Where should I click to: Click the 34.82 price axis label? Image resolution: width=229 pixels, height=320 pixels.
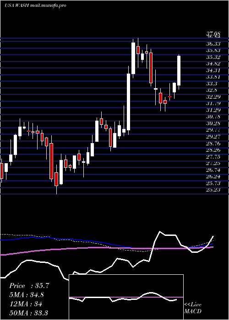pyautogui.click(x=213, y=64)
